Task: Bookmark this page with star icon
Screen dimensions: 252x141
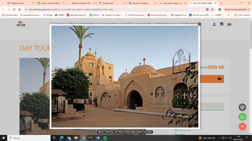Action: tap(212, 9)
